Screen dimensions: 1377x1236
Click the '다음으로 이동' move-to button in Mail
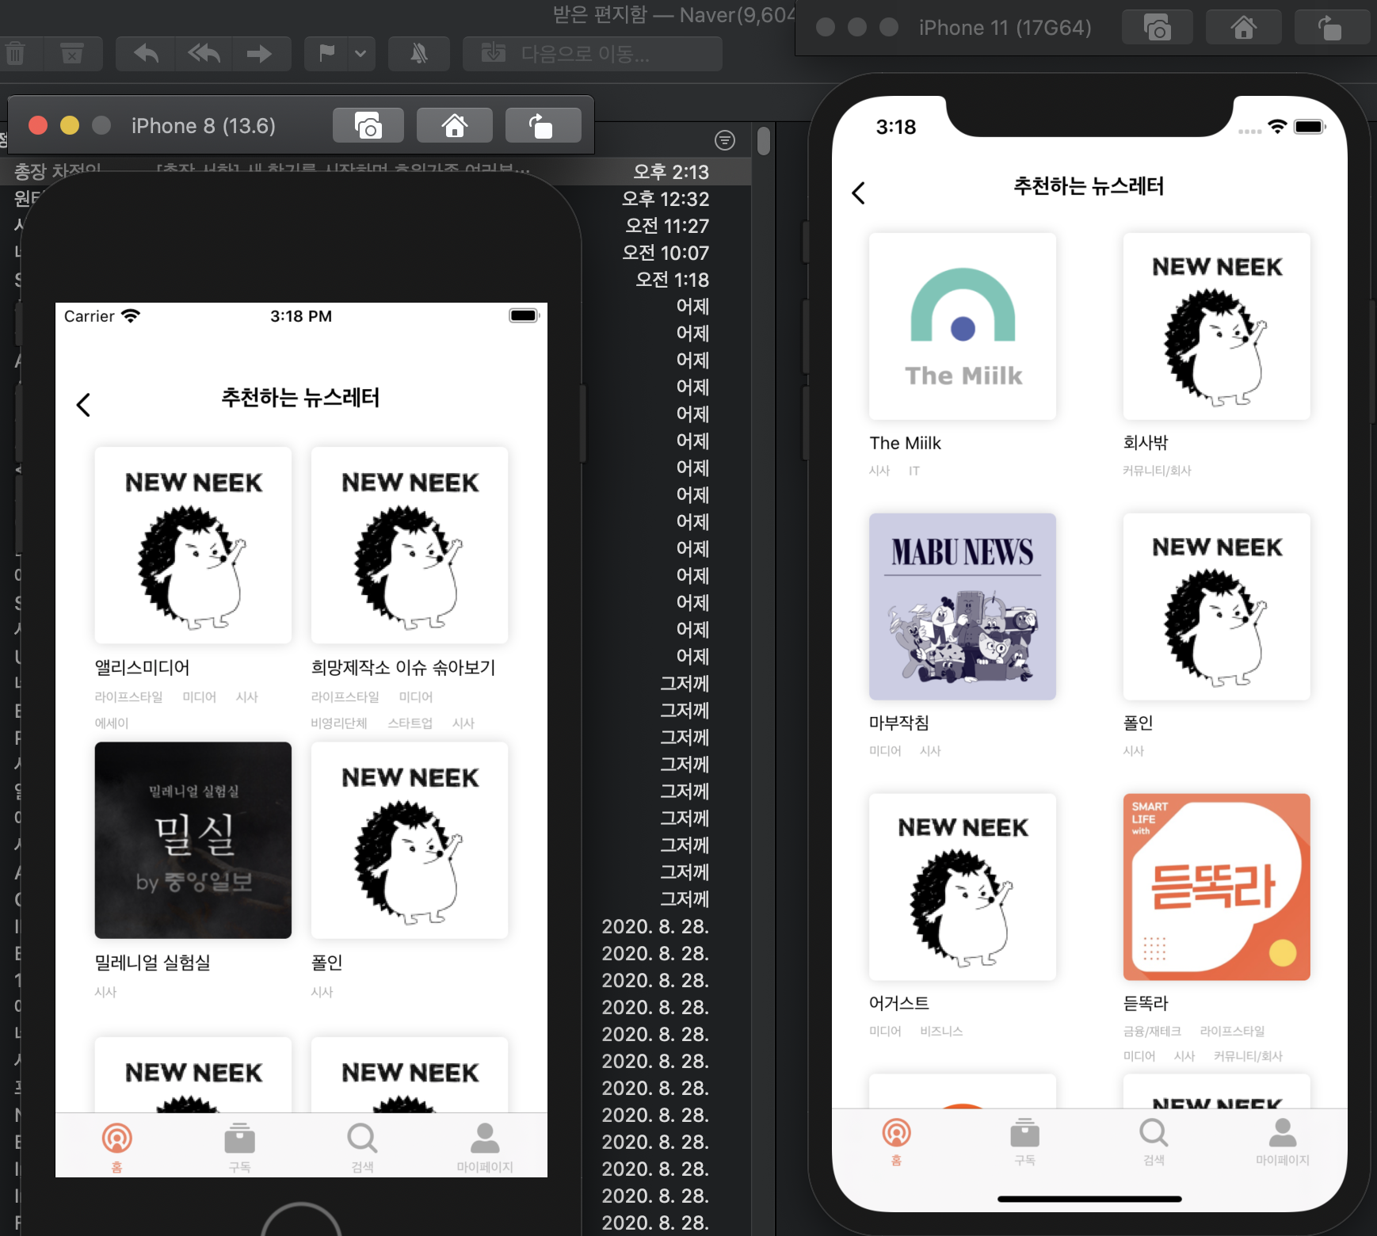tap(593, 54)
